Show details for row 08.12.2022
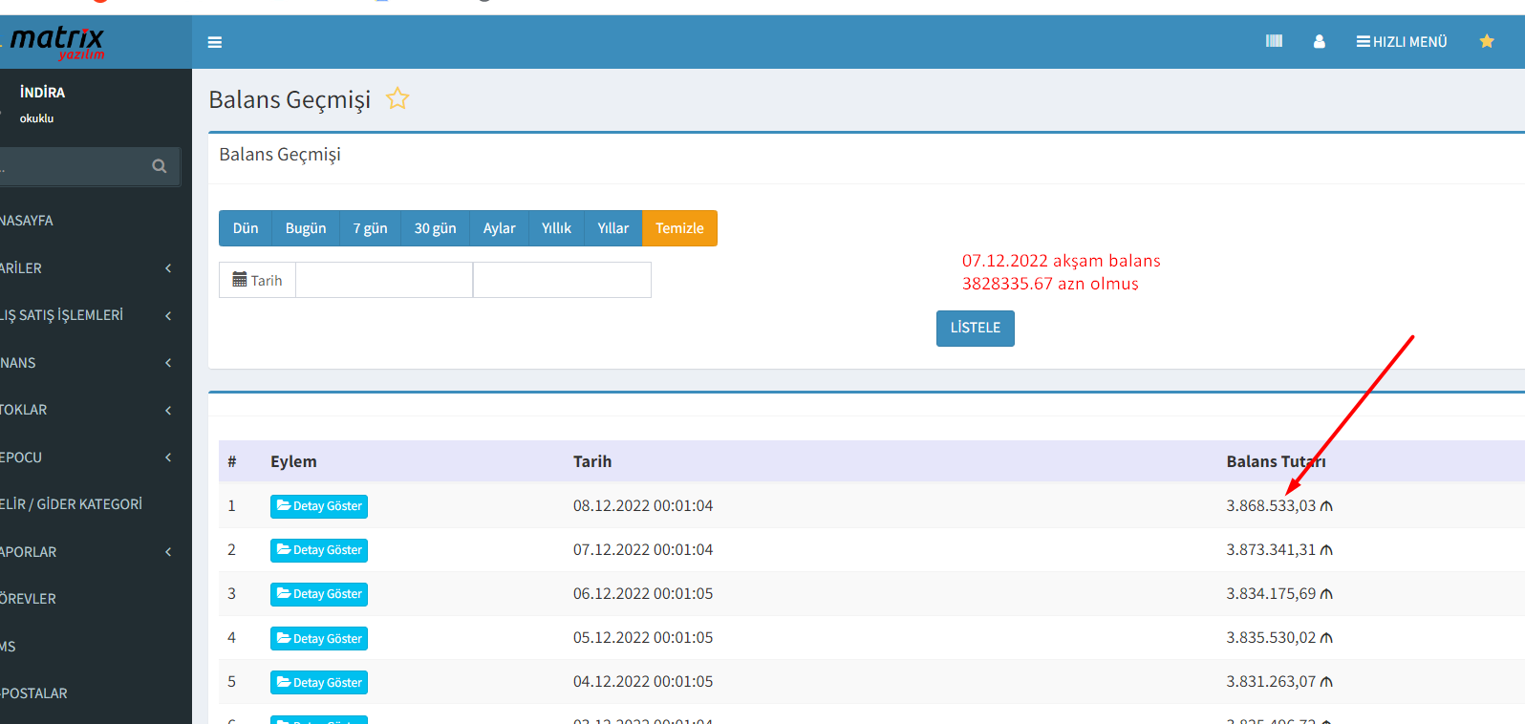This screenshot has width=1525, height=724. pos(319,506)
